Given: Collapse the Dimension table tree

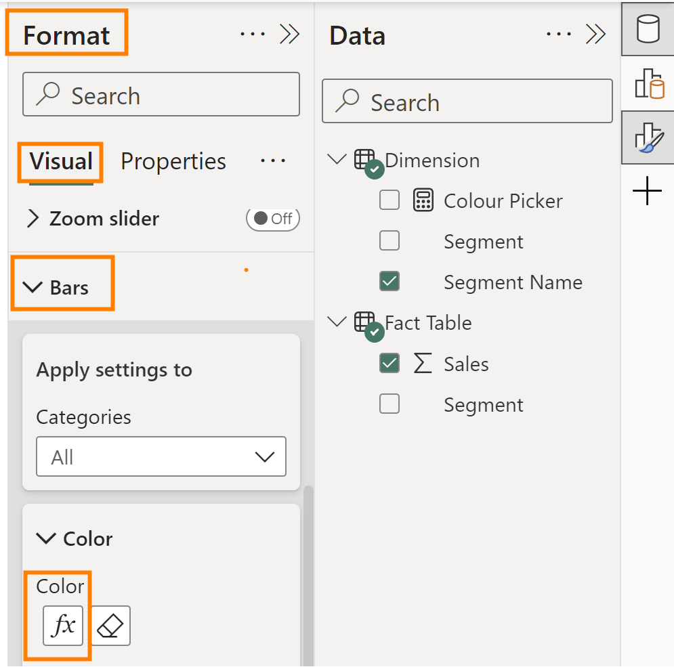Looking at the screenshot, I should (336, 160).
